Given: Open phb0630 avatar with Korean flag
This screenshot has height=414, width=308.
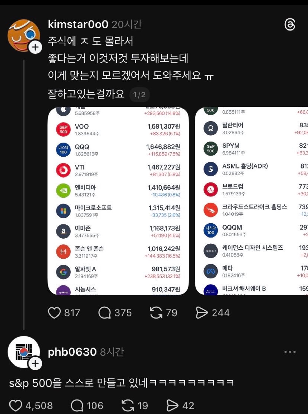Looking at the screenshot, I should coord(24,352).
